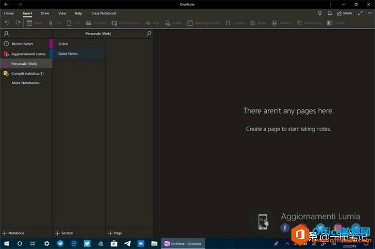Insert Meeting Details
This screenshot has width=375, height=249.
click(x=203, y=23)
